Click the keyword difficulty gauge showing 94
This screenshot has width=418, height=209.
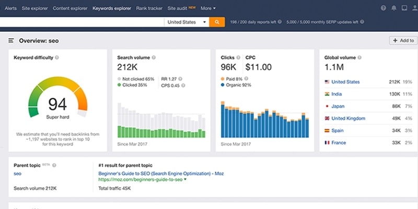[57, 97]
